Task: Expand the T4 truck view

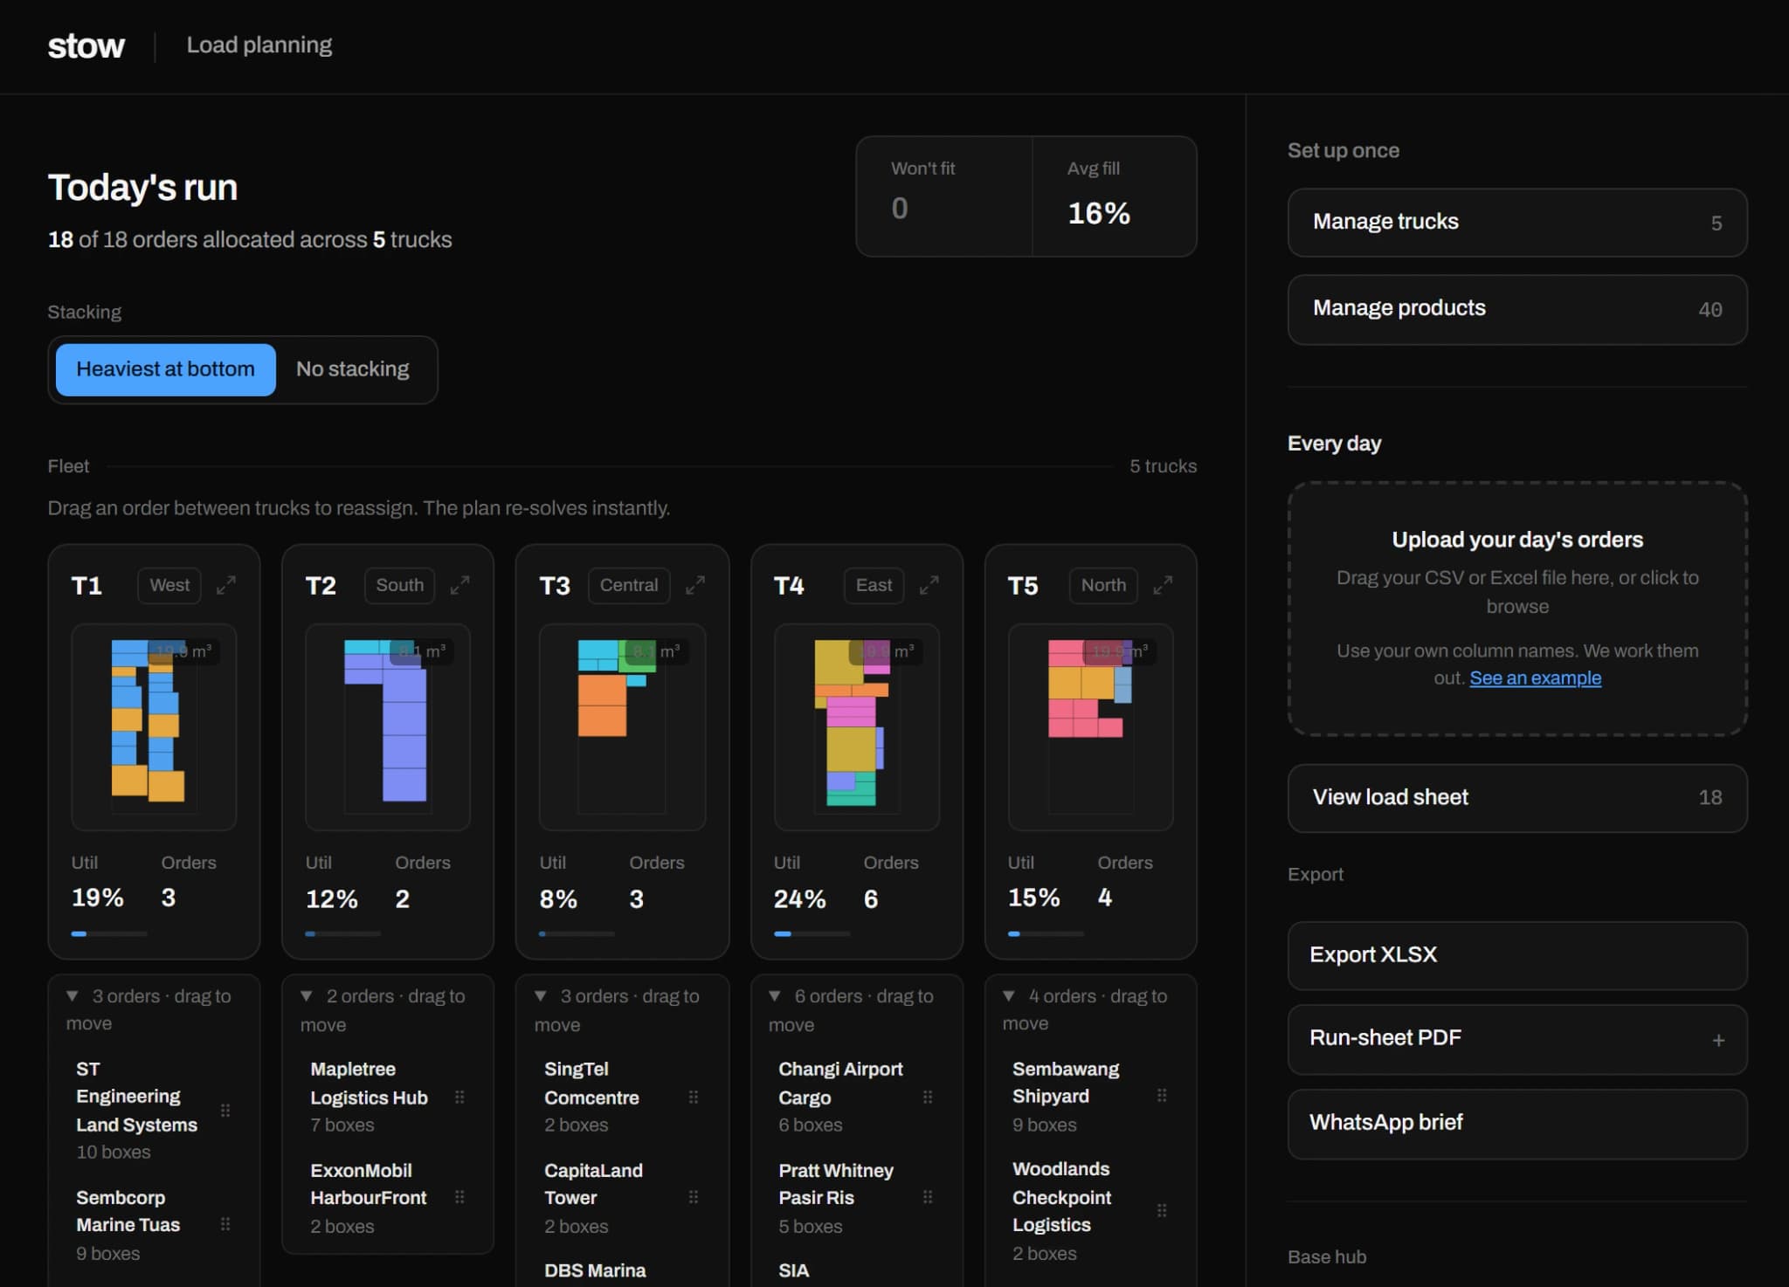Action: [x=929, y=585]
